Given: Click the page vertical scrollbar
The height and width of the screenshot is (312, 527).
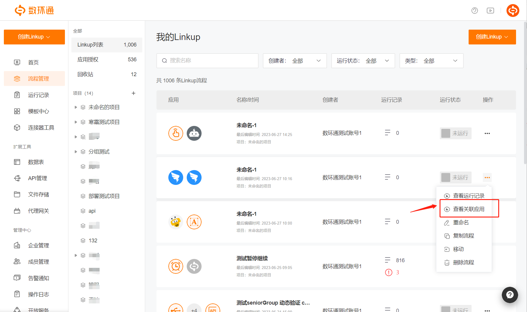Looking at the screenshot, I should (x=525, y=89).
